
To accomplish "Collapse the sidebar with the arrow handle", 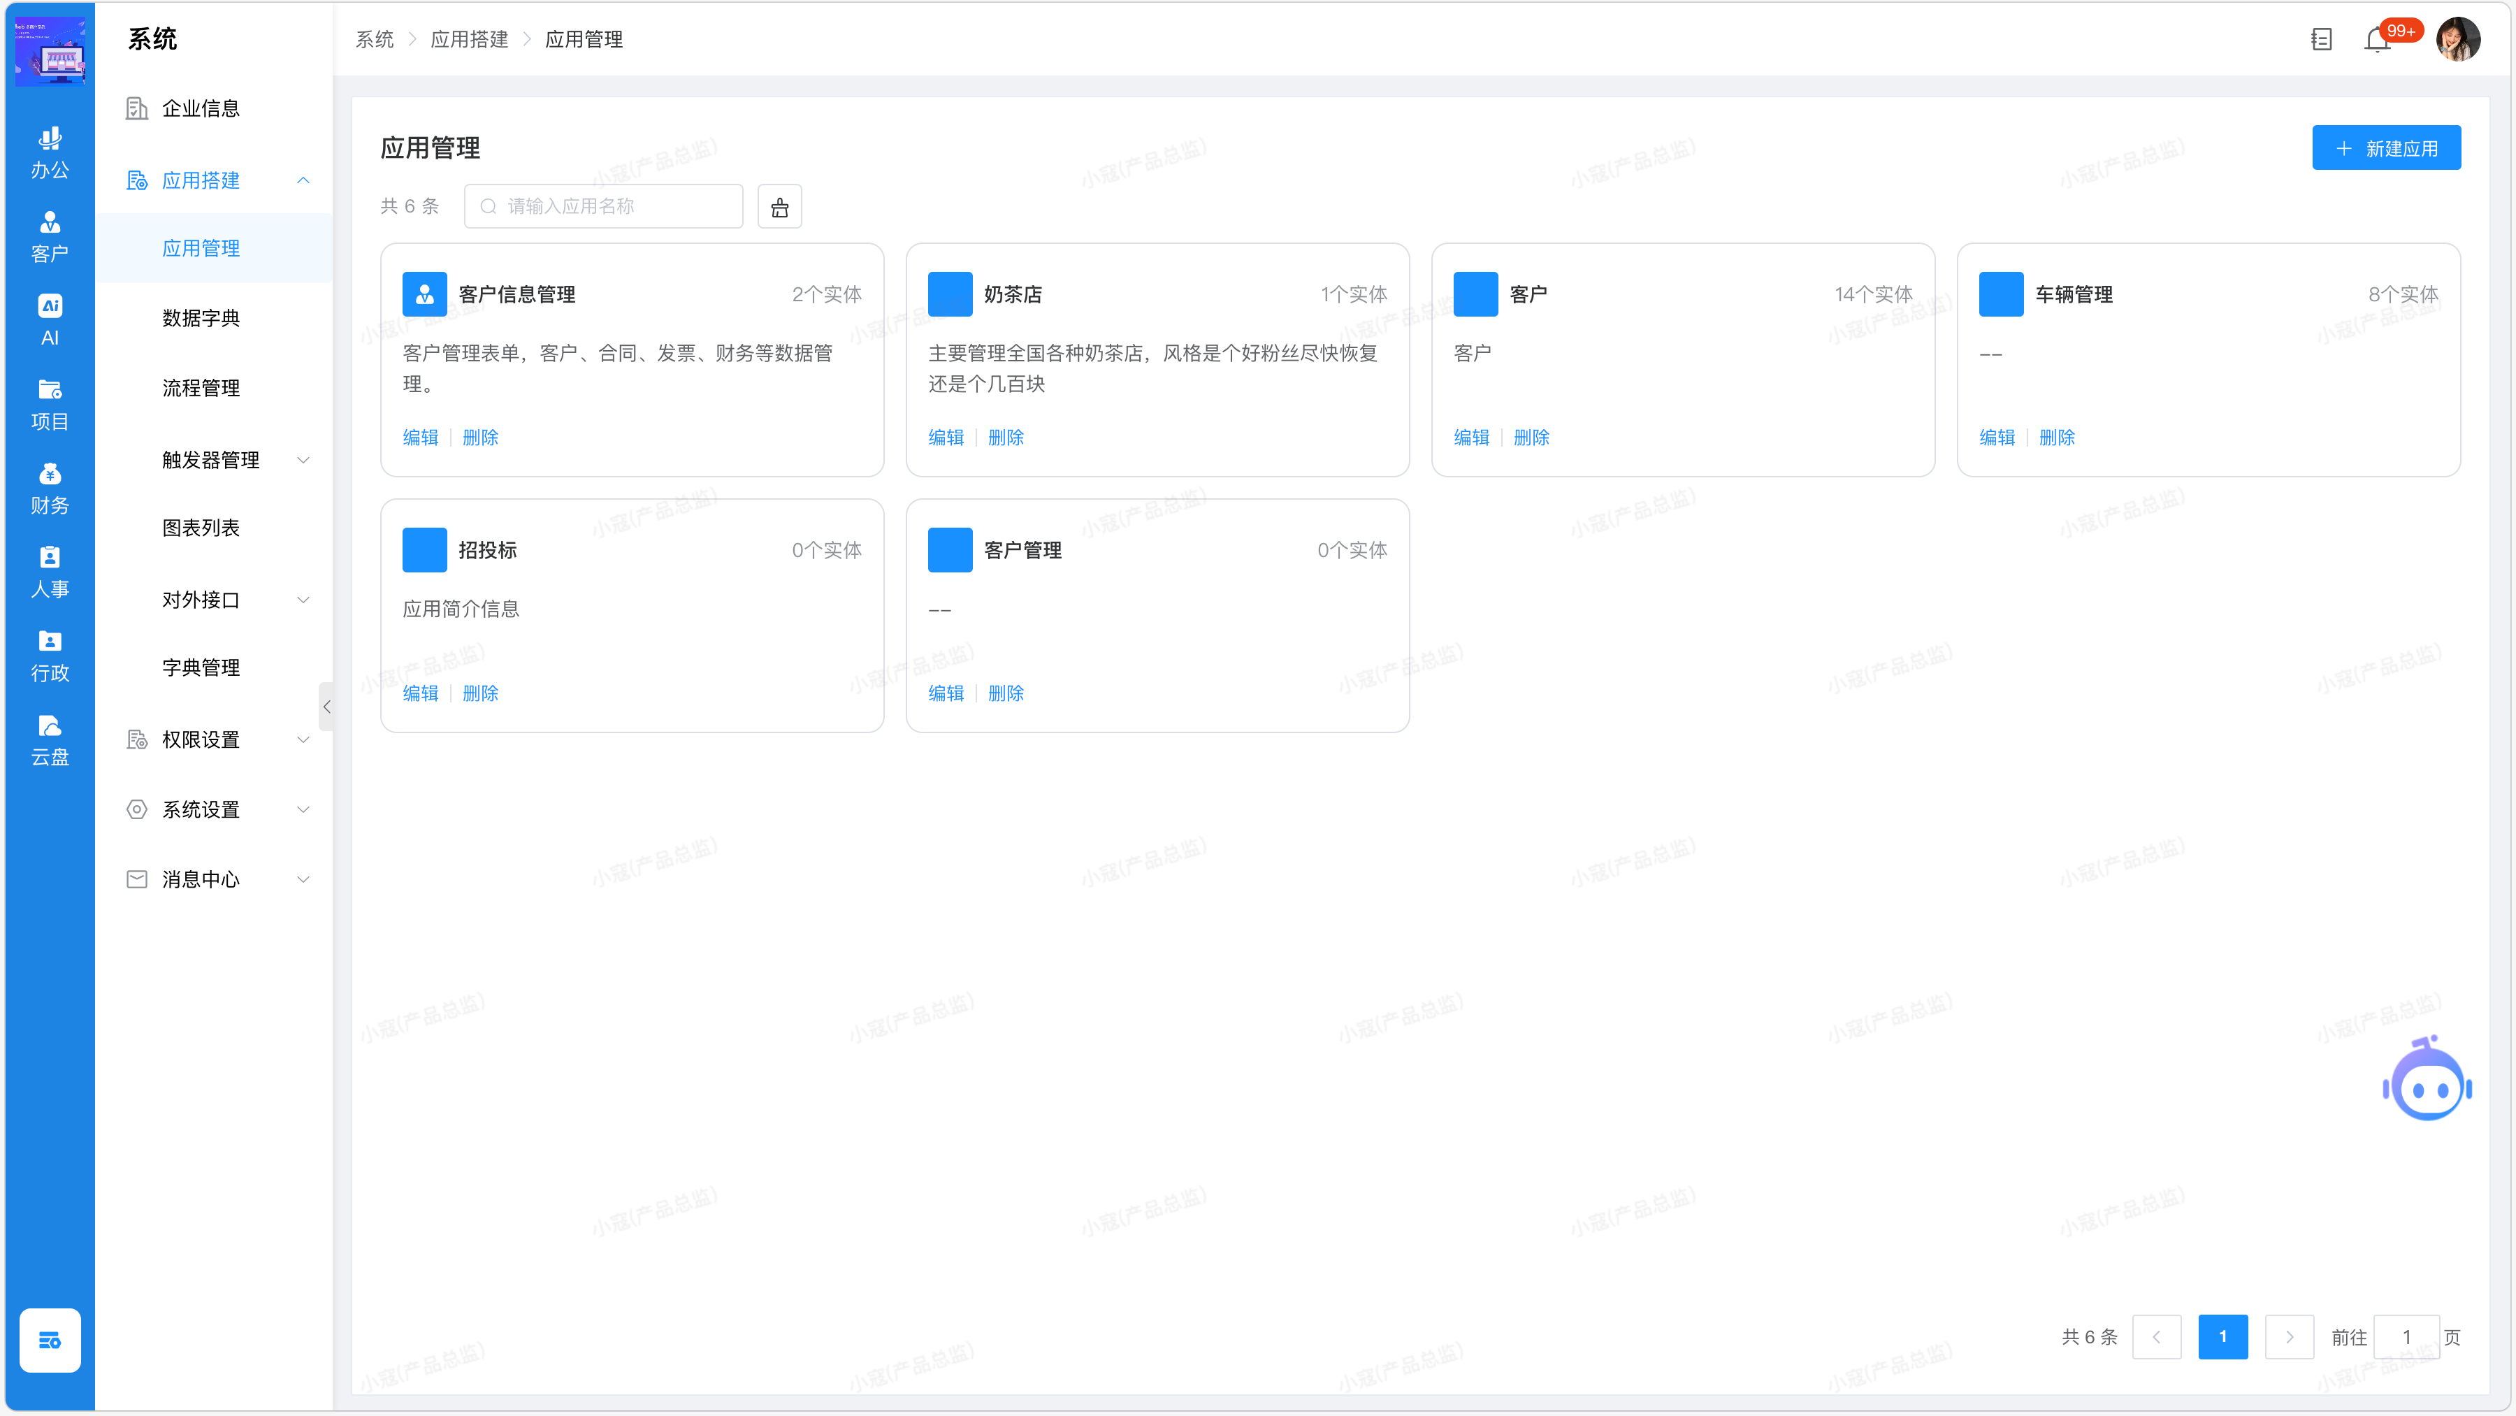I will click(326, 706).
